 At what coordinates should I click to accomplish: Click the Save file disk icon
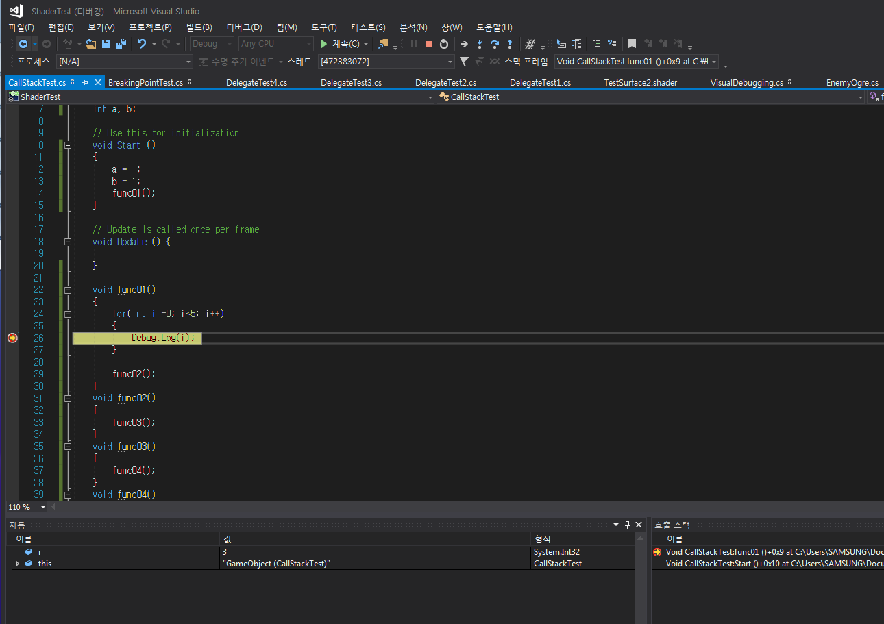point(106,44)
